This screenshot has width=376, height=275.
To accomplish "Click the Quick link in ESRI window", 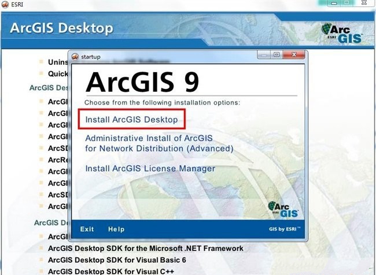I will coord(58,74).
